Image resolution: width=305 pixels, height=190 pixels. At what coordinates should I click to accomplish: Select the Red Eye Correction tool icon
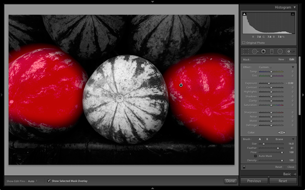point(263,51)
